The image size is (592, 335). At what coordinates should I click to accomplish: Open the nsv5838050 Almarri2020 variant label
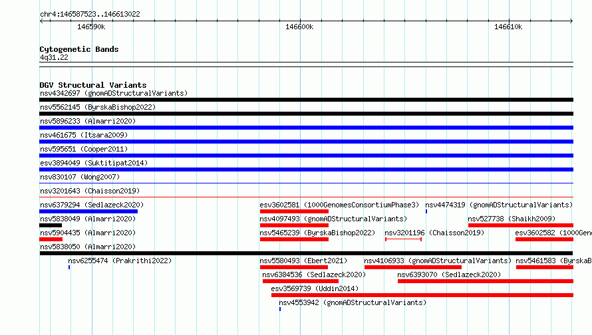click(x=88, y=247)
